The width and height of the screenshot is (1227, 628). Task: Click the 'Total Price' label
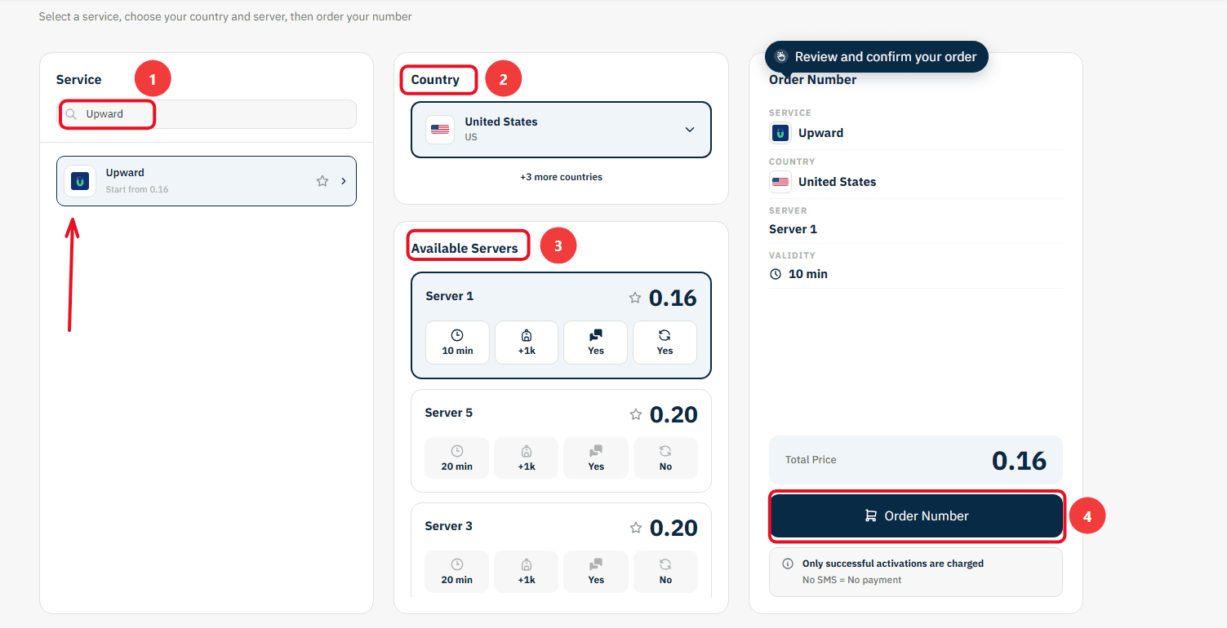pyautogui.click(x=811, y=460)
